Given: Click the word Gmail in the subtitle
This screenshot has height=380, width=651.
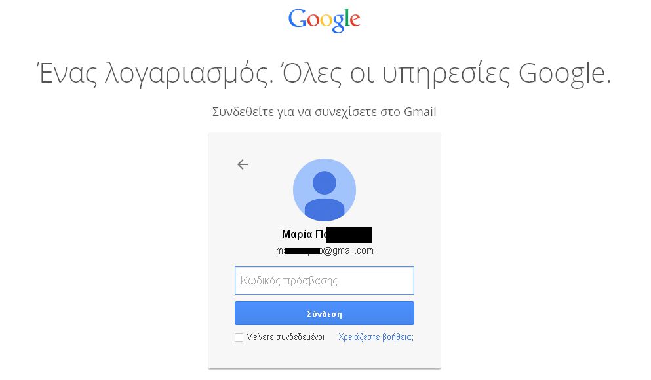Looking at the screenshot, I should click(x=420, y=112).
